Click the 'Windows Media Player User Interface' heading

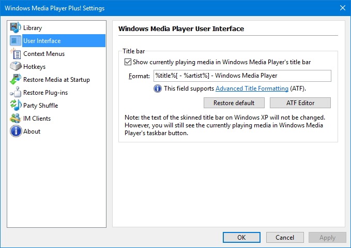click(x=181, y=28)
